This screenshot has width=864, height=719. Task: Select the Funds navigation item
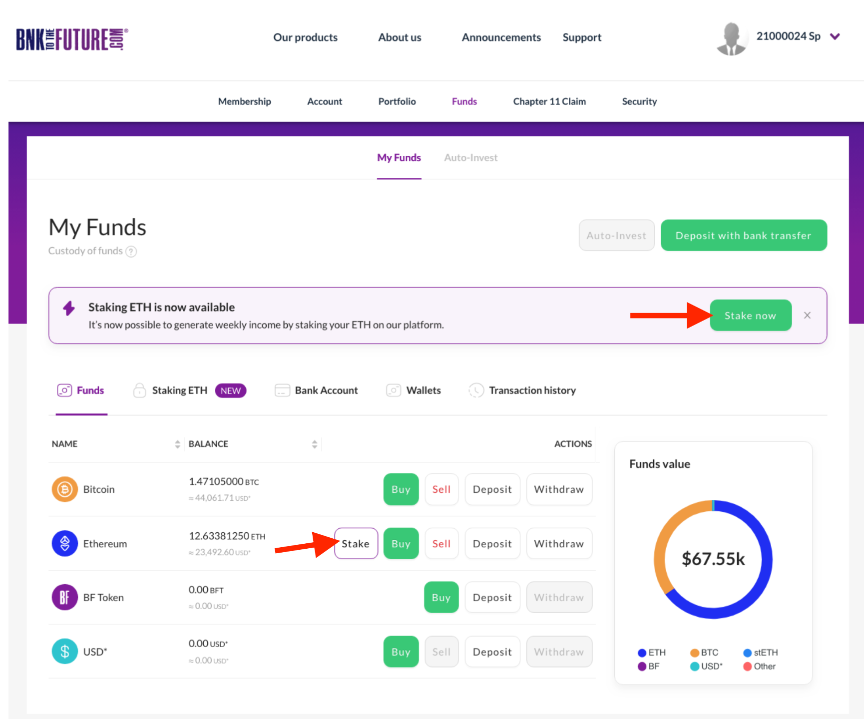click(x=464, y=101)
